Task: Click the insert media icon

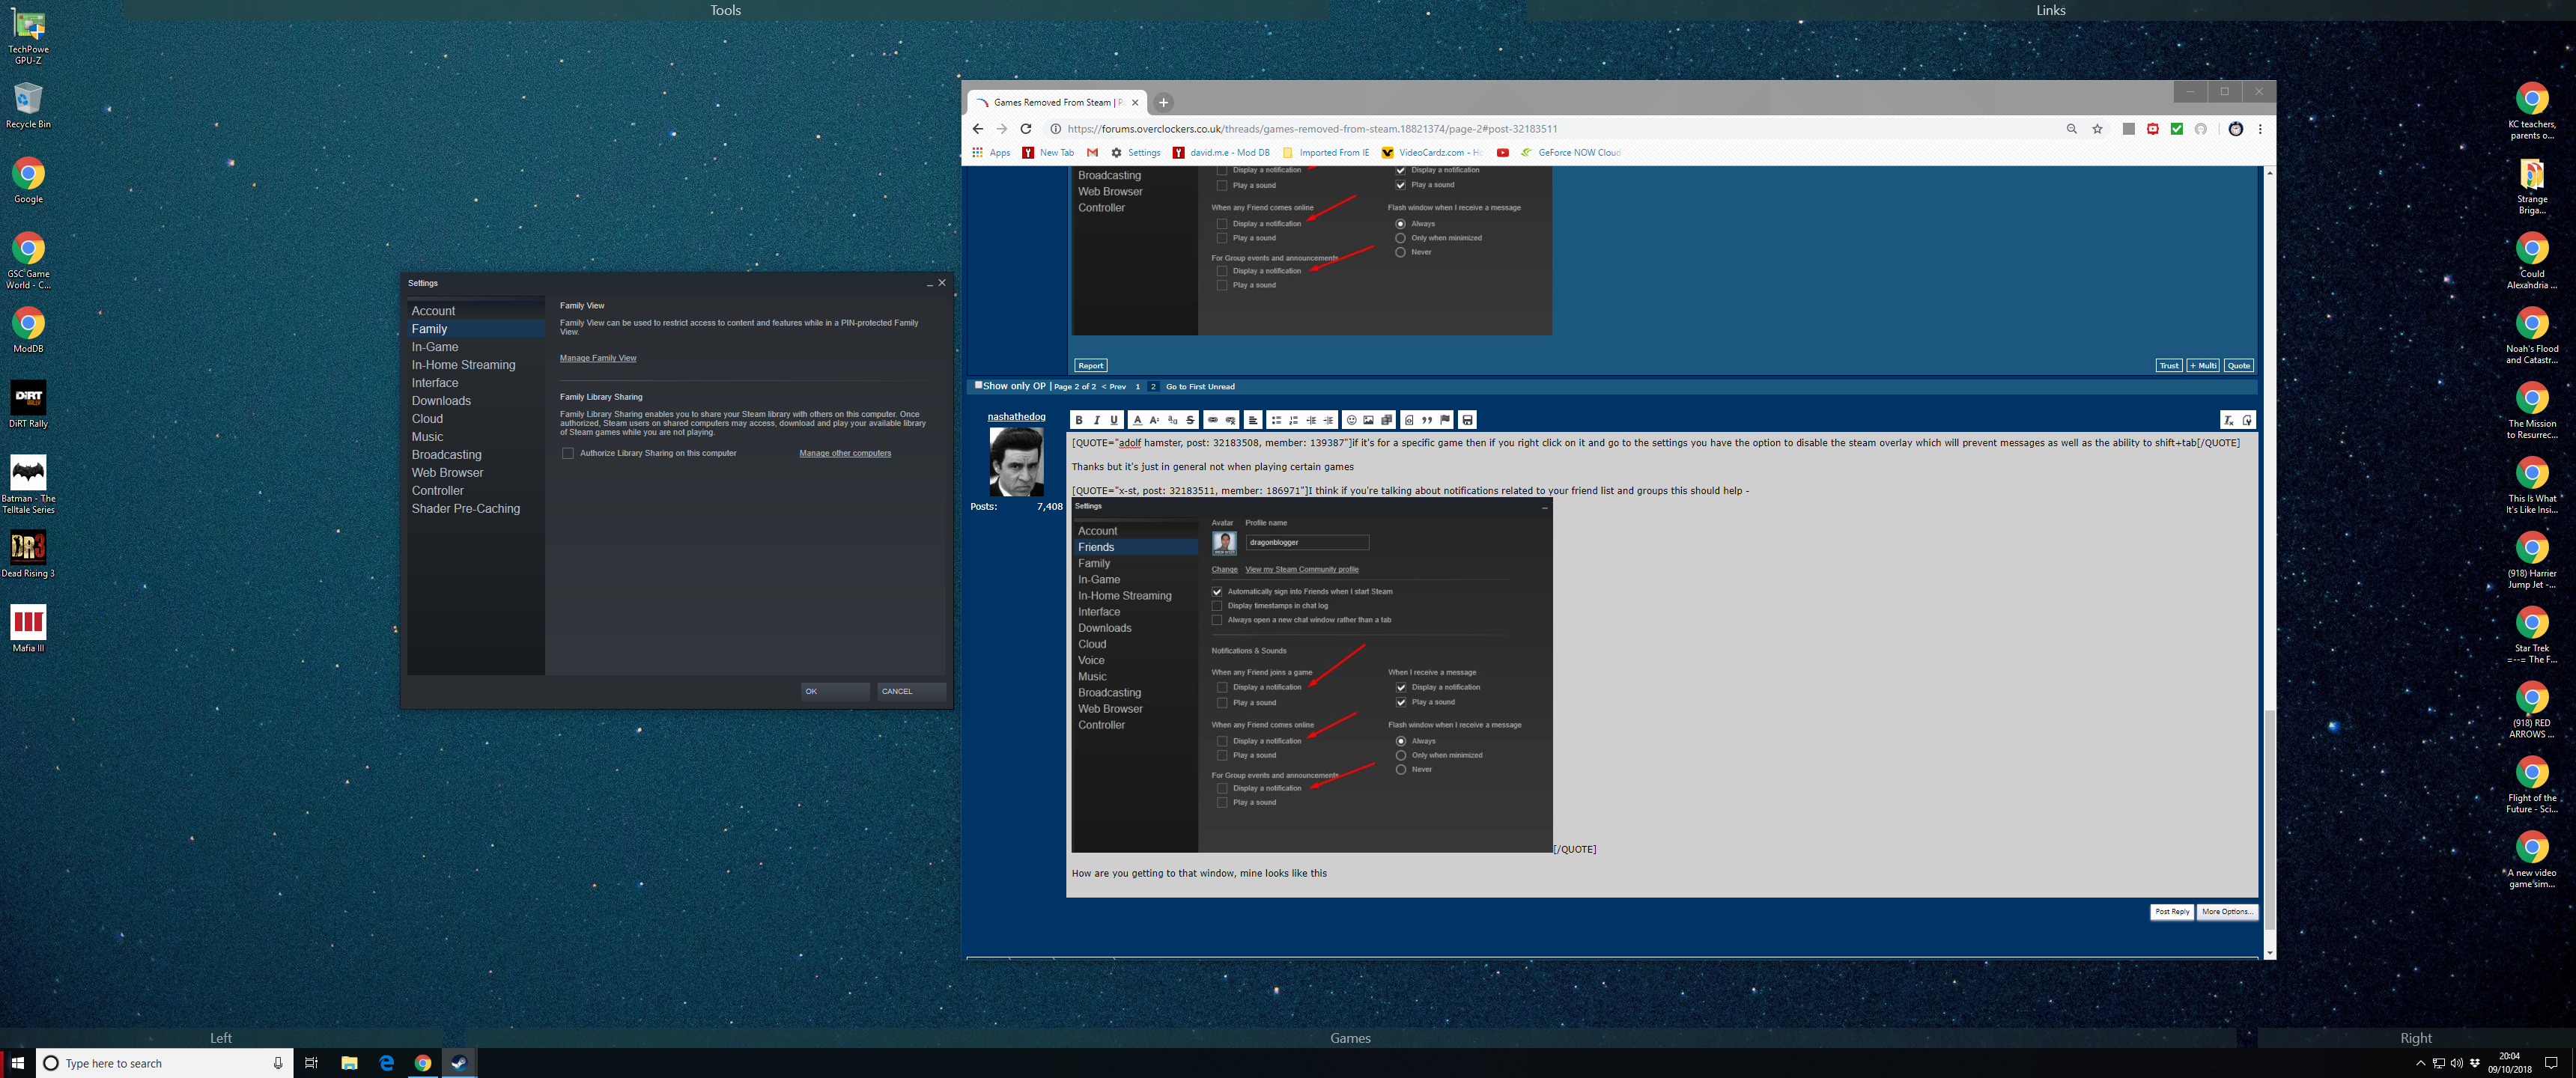Action: tap(1387, 420)
